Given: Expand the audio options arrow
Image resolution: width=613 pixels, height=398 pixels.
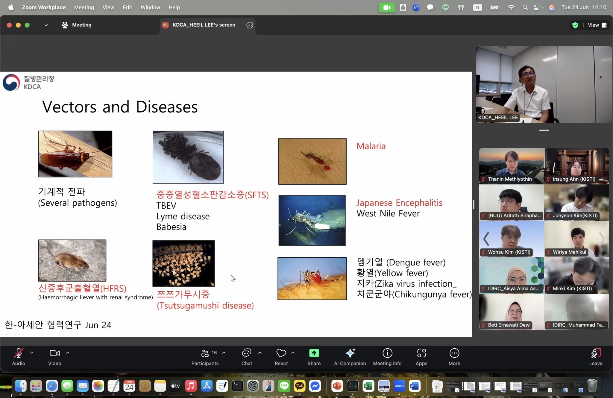Looking at the screenshot, I should tap(32, 353).
